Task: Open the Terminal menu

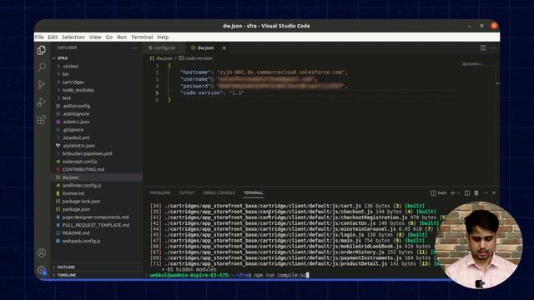Action: click(x=142, y=37)
